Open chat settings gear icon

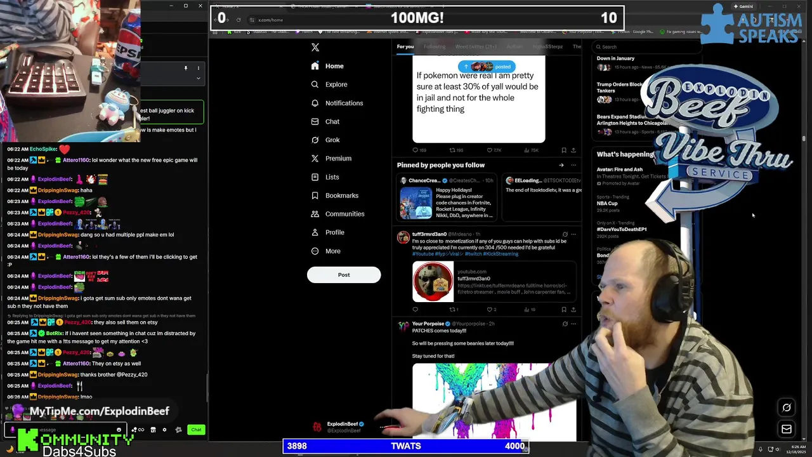click(x=164, y=430)
